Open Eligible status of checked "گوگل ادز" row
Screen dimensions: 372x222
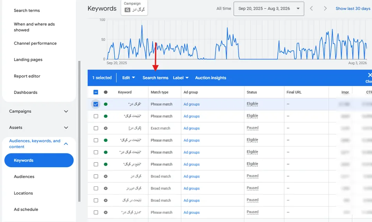[252, 104]
